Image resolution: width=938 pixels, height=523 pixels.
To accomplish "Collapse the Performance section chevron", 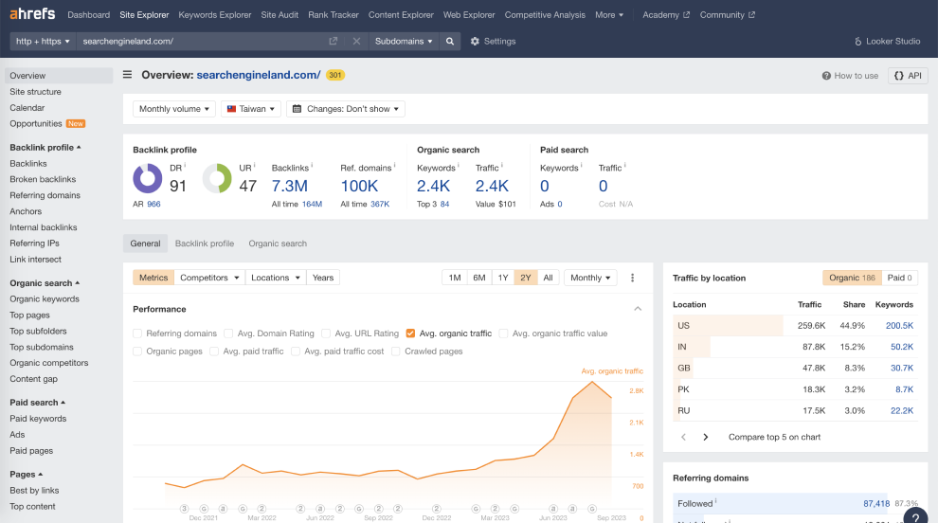I will [638, 309].
